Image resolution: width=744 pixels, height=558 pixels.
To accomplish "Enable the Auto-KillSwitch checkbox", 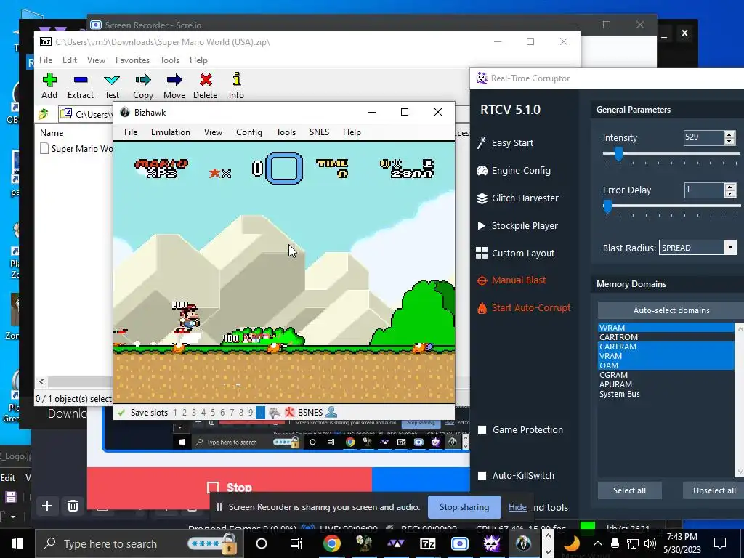I will coord(482,475).
